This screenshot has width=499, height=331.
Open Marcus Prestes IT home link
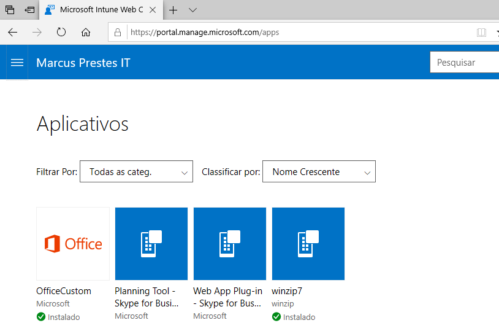[83, 63]
